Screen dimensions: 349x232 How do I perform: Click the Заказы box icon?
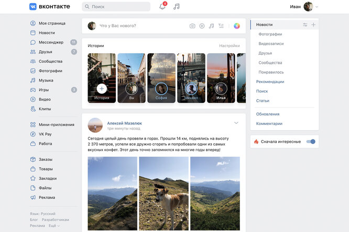pyautogui.click(x=32, y=159)
